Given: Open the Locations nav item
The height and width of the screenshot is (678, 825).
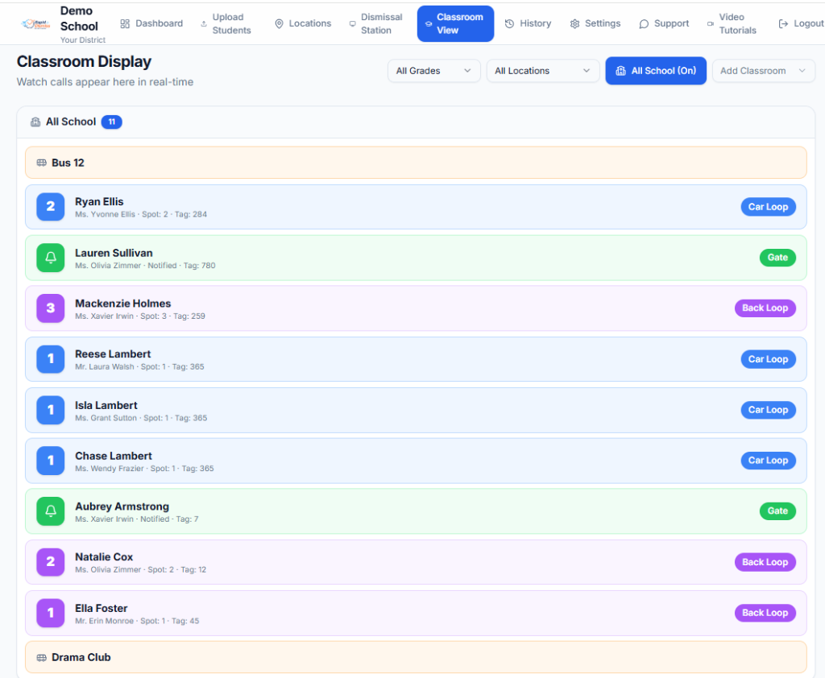Looking at the screenshot, I should tap(303, 23).
